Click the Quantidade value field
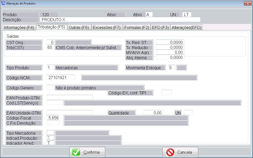253x158 pixels. pyautogui.click(x=153, y=113)
